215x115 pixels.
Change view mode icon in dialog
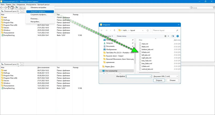tap(165, 36)
